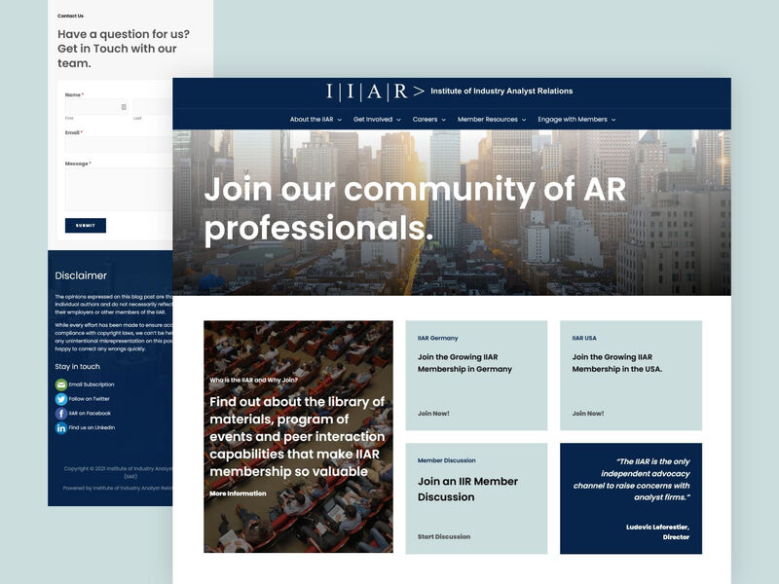Click the Member Discussion label
This screenshot has height=584, width=779.
[x=446, y=460]
